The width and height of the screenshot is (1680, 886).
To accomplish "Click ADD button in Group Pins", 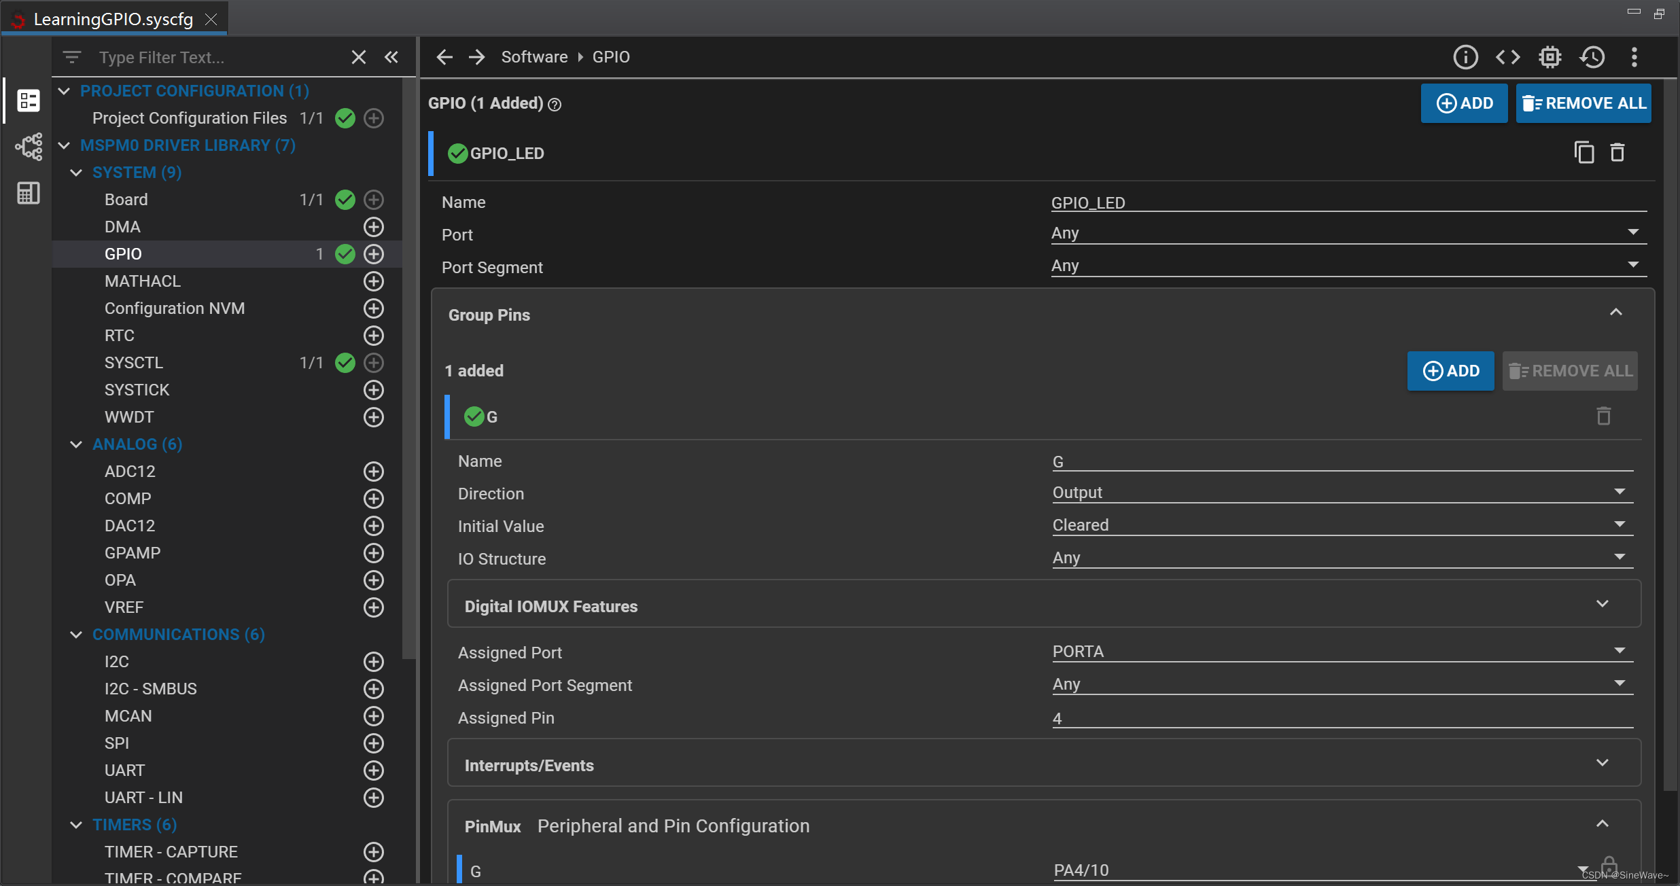I will [x=1450, y=371].
